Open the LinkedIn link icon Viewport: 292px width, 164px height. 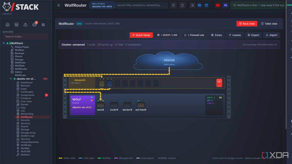click(206, 5)
